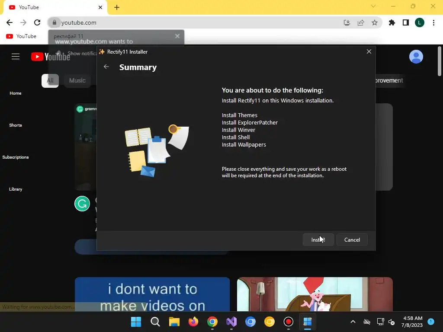
Task: Switch to Google Chrome on the taskbar
Action: (212, 322)
